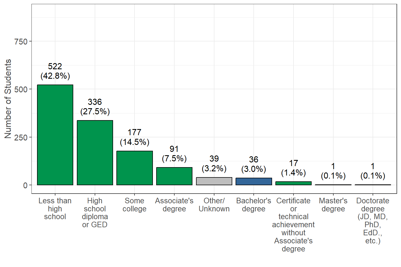Select the 'High school diploma or GED' bar
Image resolution: width=401 pixels, height=267 pixels.
click(95, 153)
